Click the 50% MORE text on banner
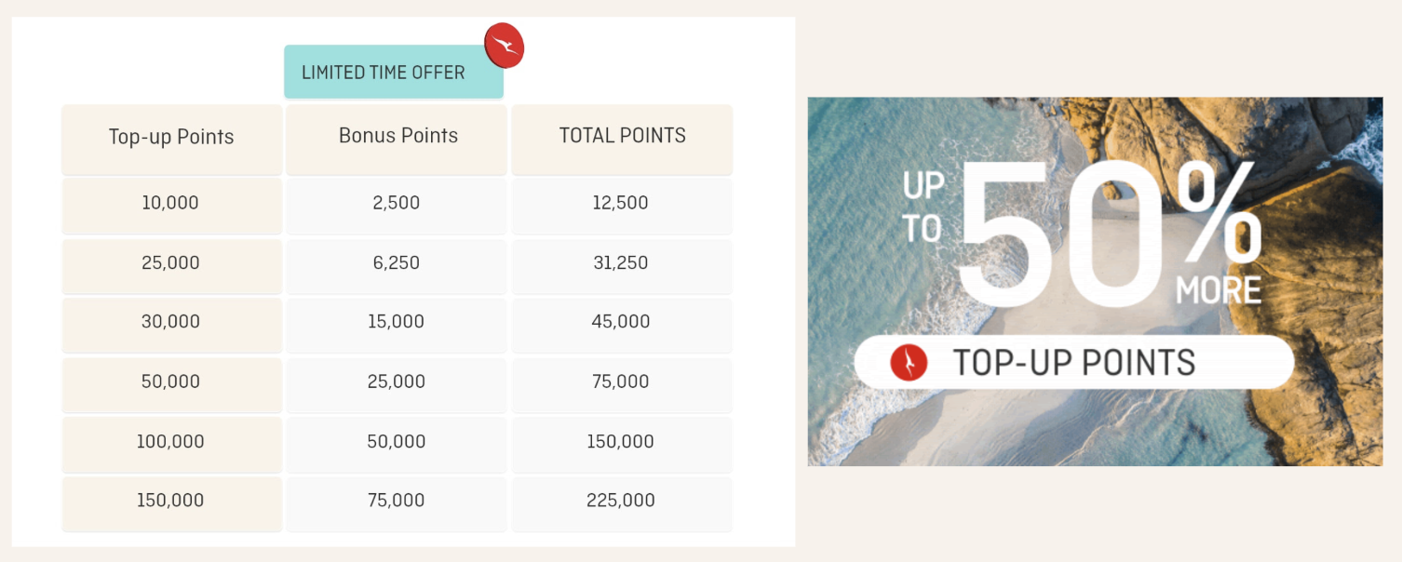The image size is (1402, 562). coord(1110,234)
